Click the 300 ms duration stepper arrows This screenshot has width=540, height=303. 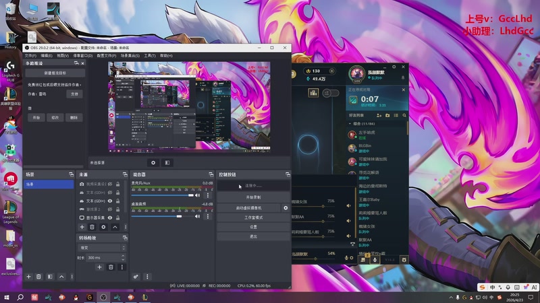123,257
